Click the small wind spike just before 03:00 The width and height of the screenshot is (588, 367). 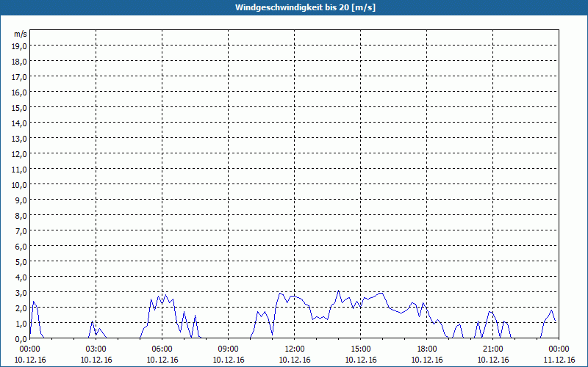tap(93, 321)
